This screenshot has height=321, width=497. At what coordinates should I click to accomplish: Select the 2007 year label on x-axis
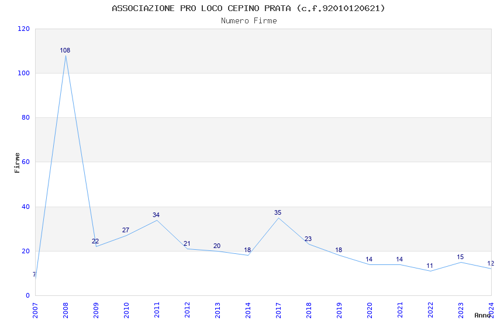pyautogui.click(x=35, y=310)
